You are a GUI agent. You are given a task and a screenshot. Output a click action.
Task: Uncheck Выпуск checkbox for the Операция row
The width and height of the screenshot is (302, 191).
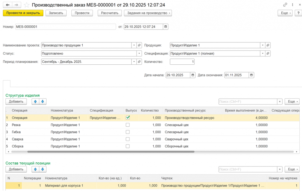[x=128, y=117]
